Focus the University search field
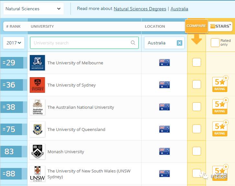Viewport: 235px width, 186px height. (x=84, y=43)
